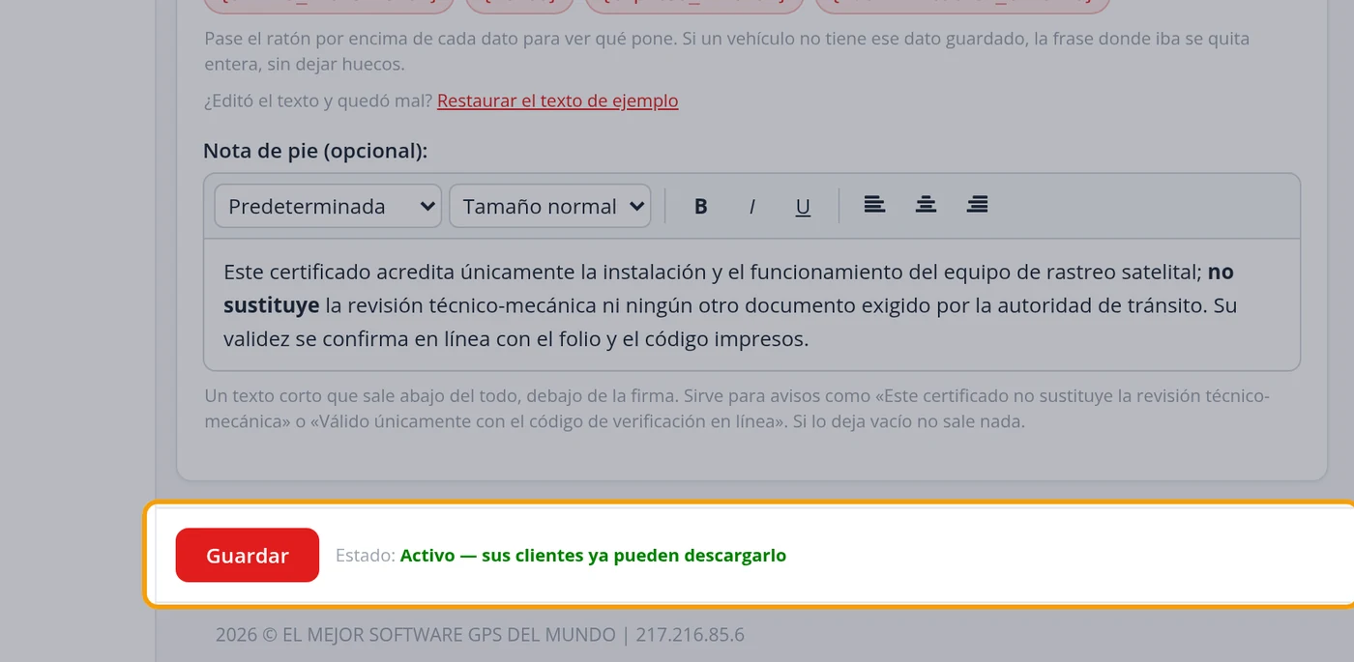Align the footer note text right
The width and height of the screenshot is (1354, 662).
(977, 205)
